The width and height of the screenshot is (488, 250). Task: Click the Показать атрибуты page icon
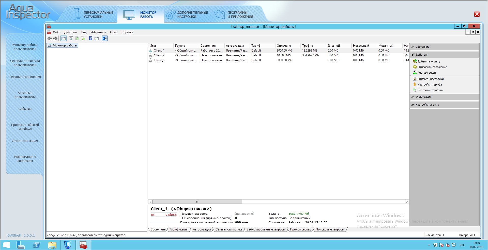(x=415, y=90)
